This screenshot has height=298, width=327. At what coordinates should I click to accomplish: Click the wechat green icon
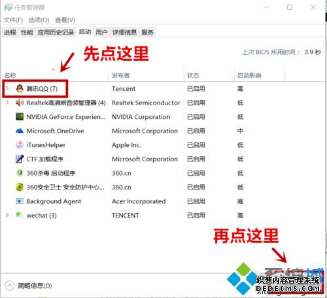(x=20, y=215)
